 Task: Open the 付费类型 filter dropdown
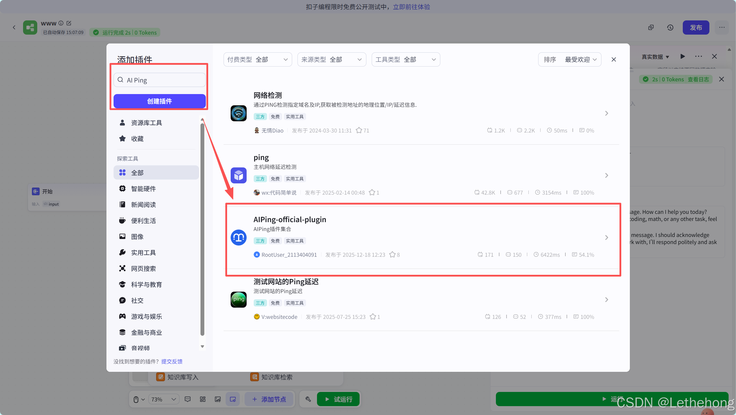coord(258,59)
